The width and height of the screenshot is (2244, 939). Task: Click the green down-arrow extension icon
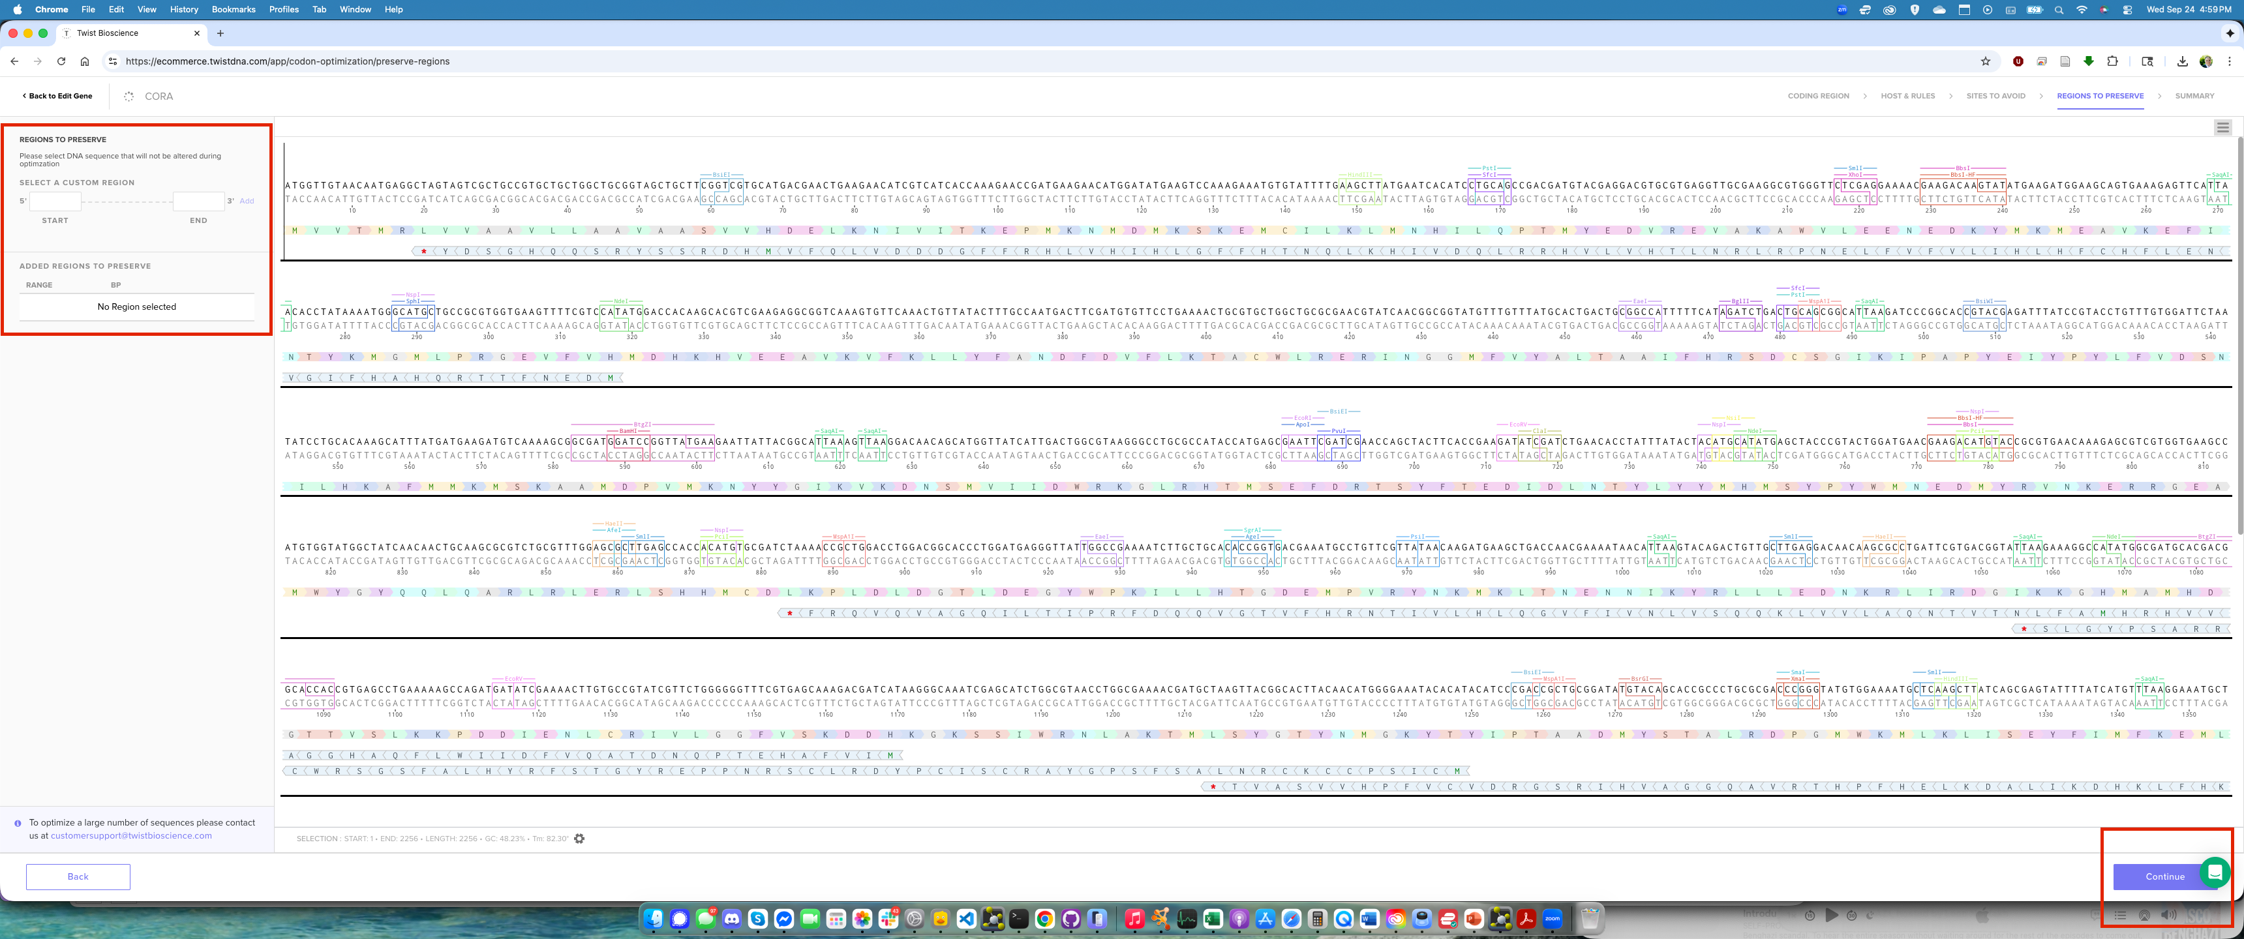click(2089, 61)
